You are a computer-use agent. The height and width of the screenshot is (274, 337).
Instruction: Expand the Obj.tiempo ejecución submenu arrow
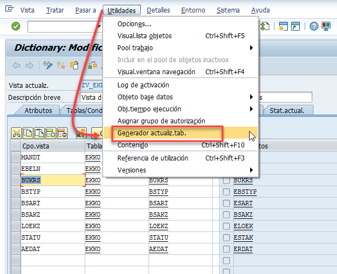(251, 109)
